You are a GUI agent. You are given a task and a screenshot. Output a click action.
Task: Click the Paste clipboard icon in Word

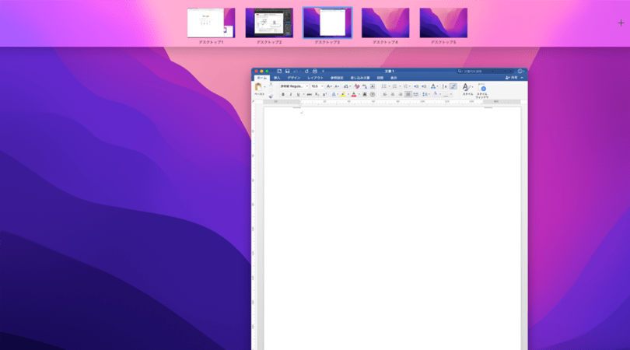[258, 86]
